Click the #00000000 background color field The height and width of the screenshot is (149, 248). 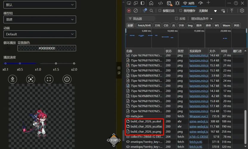[47, 48]
